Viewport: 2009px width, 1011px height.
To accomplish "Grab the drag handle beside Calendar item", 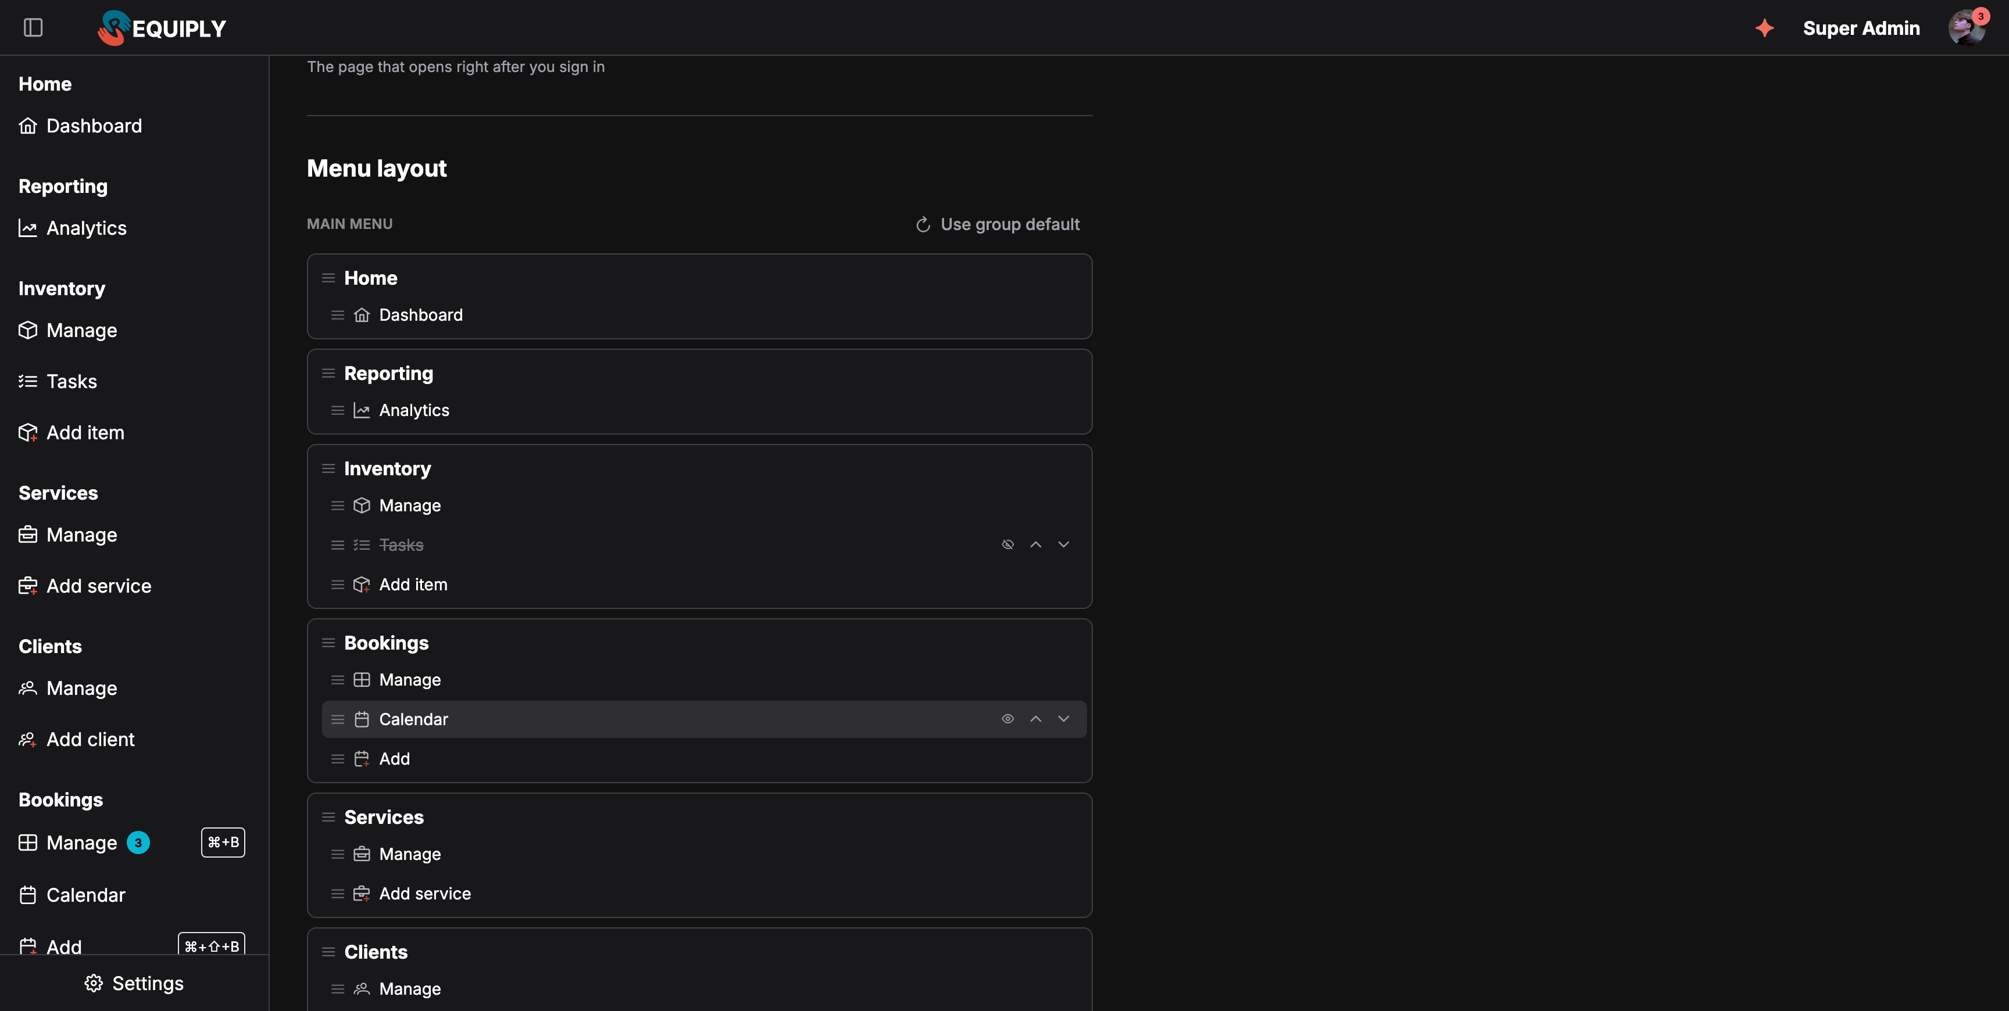I will (x=338, y=719).
